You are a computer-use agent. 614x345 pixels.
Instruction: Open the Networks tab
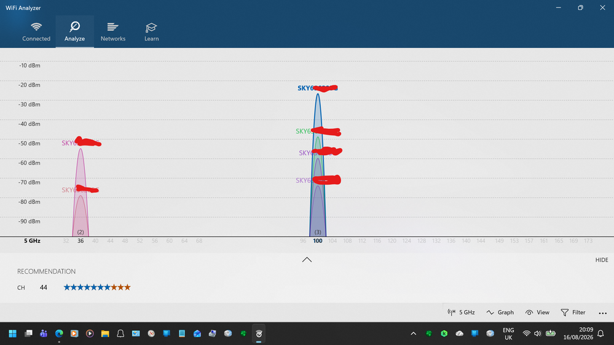click(112, 32)
